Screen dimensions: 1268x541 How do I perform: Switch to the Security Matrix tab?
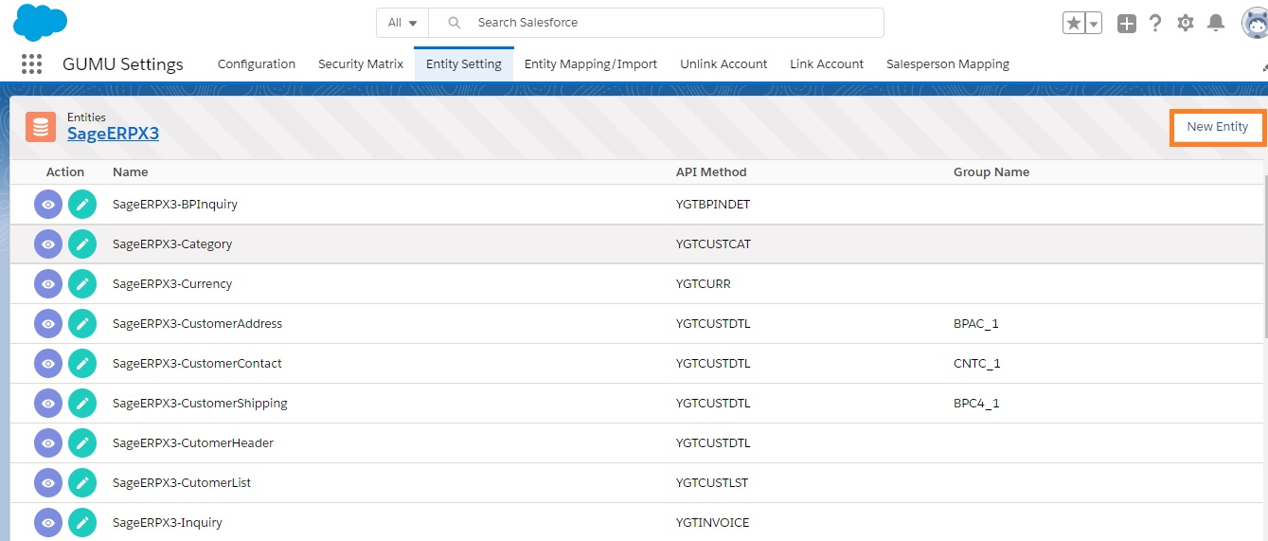361,63
